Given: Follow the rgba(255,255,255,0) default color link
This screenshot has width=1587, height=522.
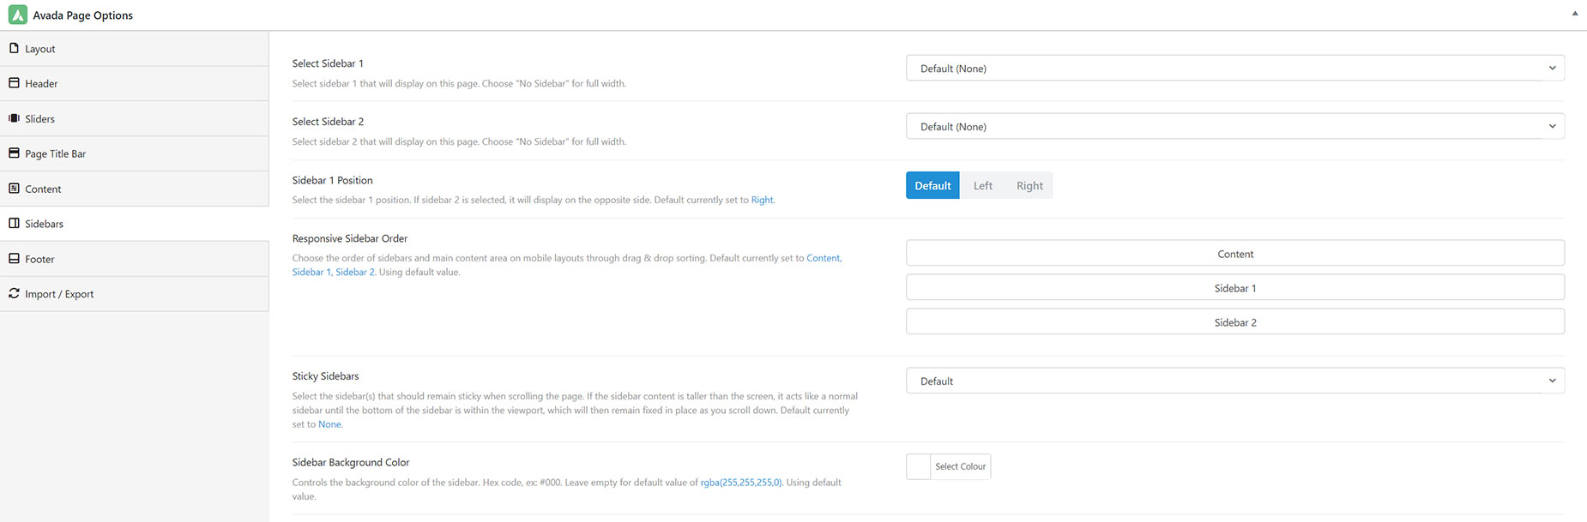Looking at the screenshot, I should click(x=741, y=483).
